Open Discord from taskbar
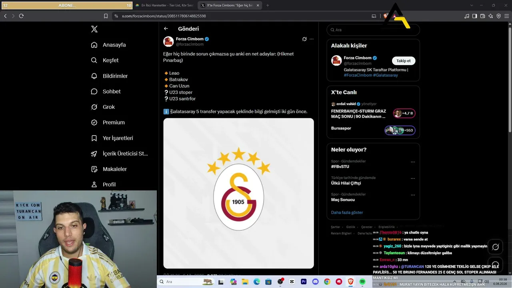Image resolution: width=512 pixels, height=288 pixels. click(316, 282)
